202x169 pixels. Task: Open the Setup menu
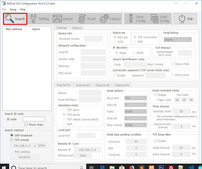(13, 9)
